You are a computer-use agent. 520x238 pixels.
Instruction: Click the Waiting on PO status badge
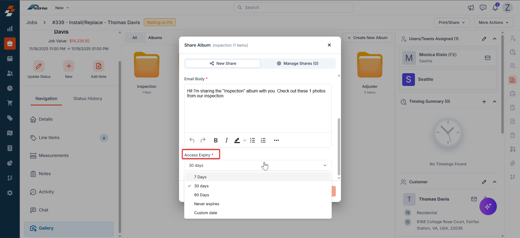[x=160, y=22]
